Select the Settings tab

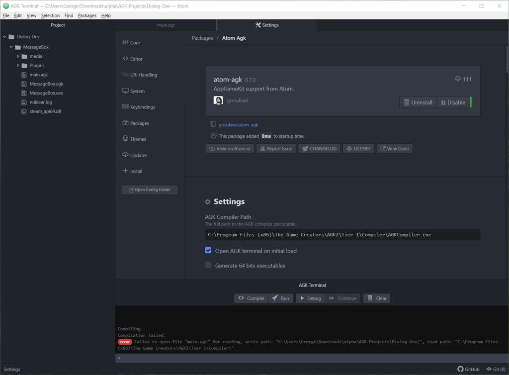[267, 25]
